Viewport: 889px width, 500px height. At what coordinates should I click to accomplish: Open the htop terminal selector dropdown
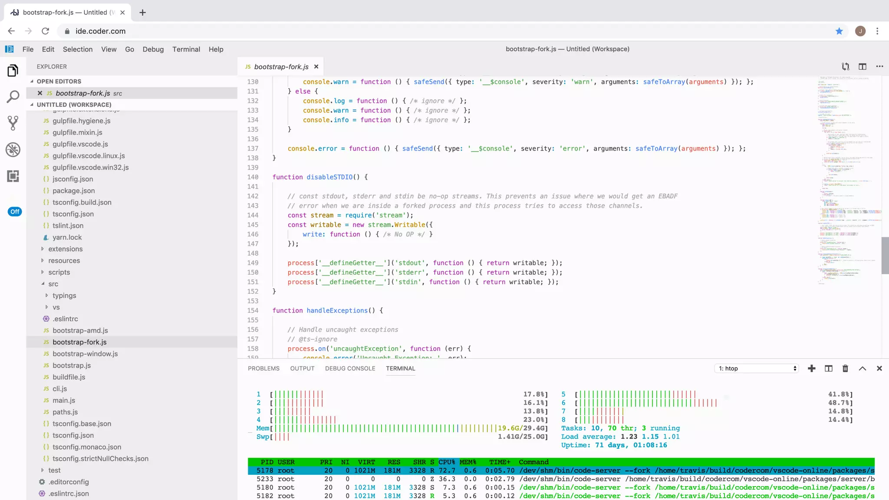(x=757, y=368)
